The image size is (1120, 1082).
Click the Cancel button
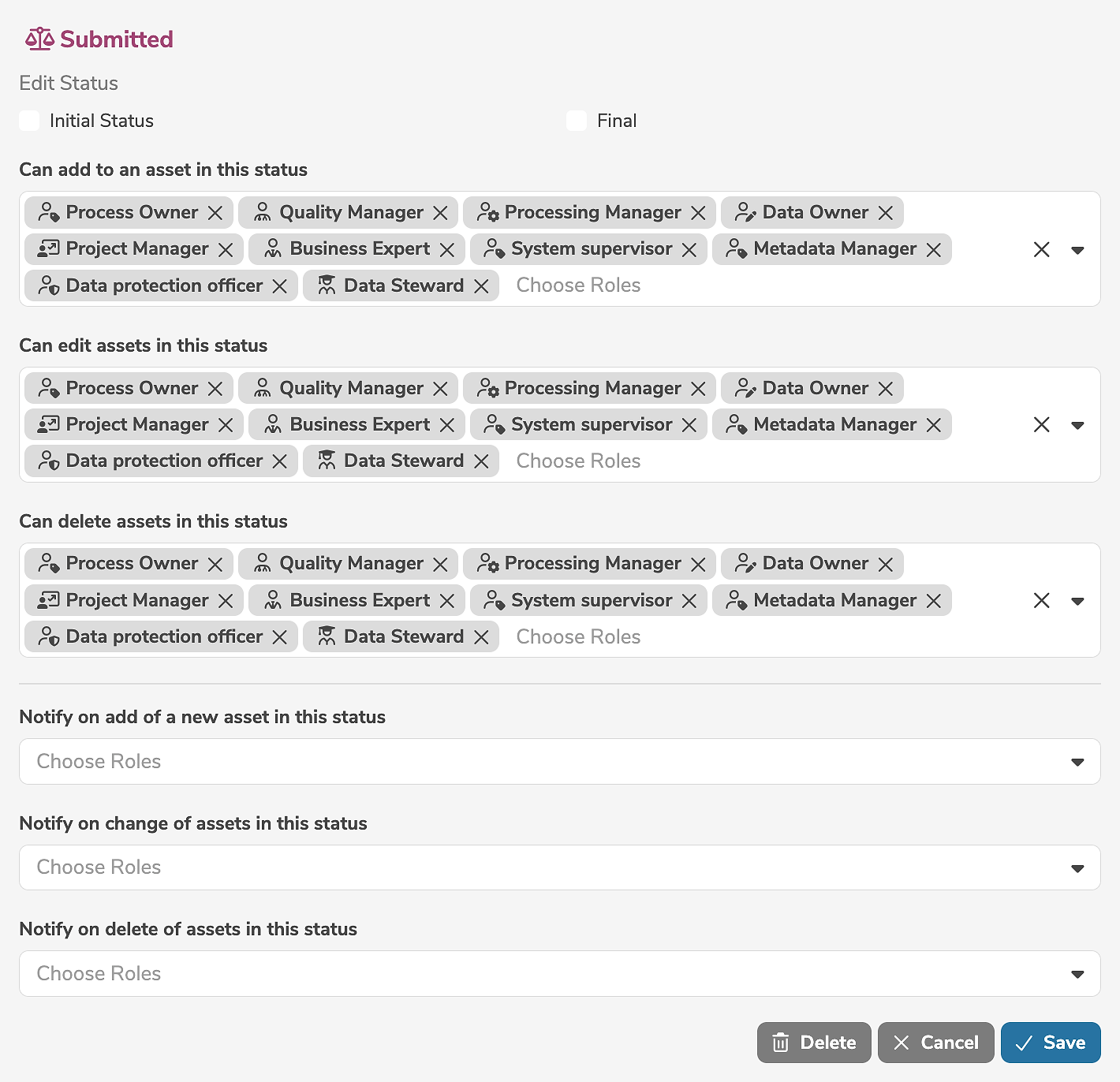tap(935, 1043)
